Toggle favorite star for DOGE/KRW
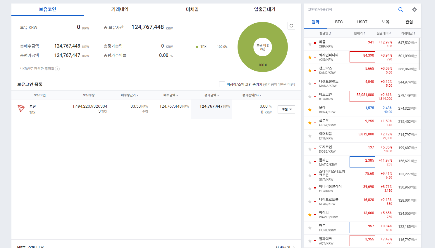 coord(310,149)
